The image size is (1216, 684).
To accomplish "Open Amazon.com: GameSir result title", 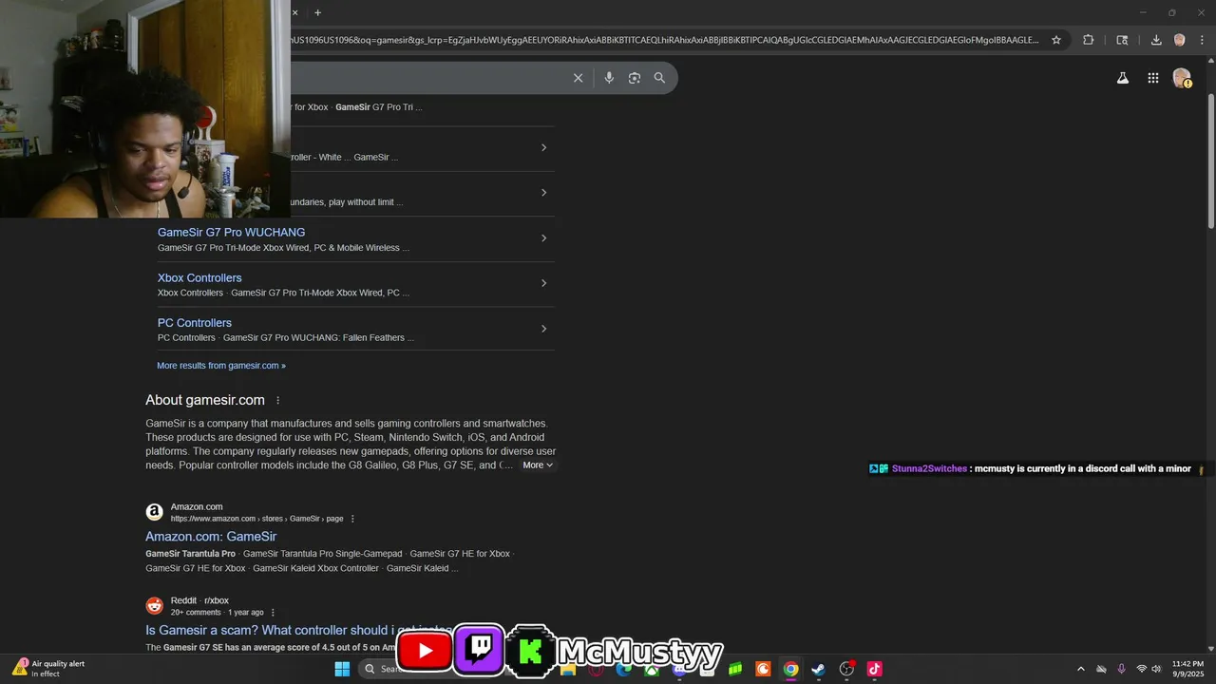I will (x=211, y=537).
